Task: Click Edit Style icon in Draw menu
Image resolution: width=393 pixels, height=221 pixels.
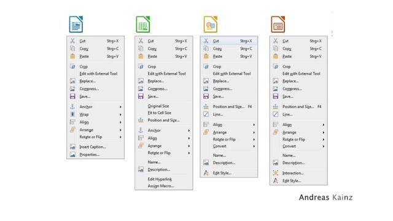Action: 206,173
